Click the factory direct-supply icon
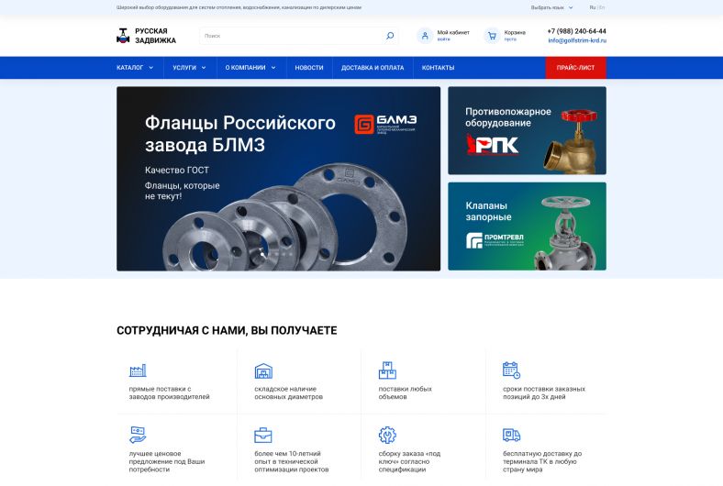723x486 pixels. point(138,370)
